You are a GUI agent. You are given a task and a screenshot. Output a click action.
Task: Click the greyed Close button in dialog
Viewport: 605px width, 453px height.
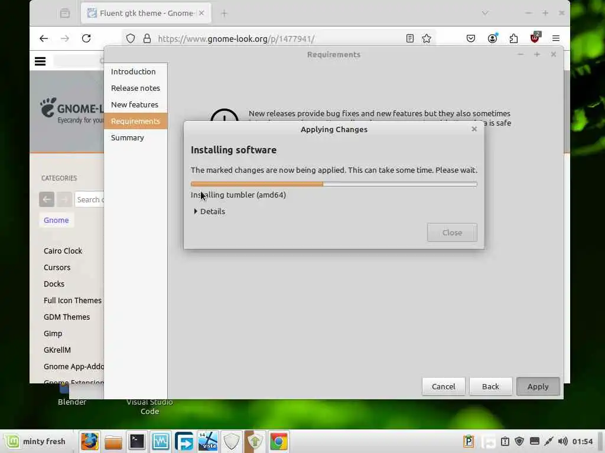point(452,232)
